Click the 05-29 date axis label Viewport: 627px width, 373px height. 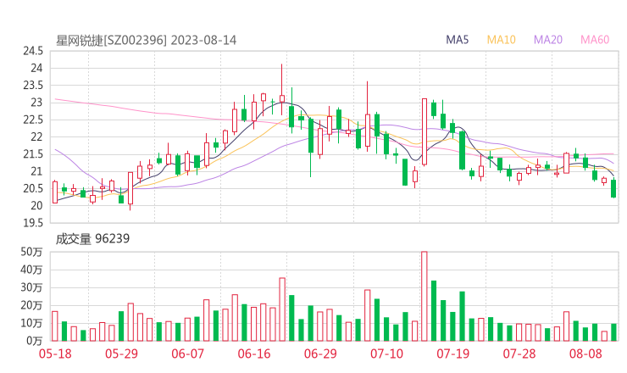click(x=121, y=354)
